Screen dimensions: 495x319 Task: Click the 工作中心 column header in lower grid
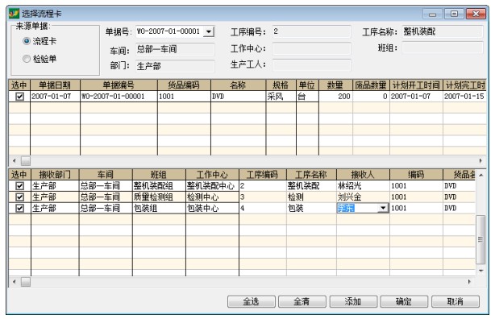point(212,175)
